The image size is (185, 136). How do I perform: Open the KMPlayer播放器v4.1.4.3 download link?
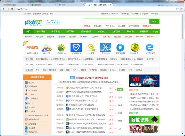[83, 100]
